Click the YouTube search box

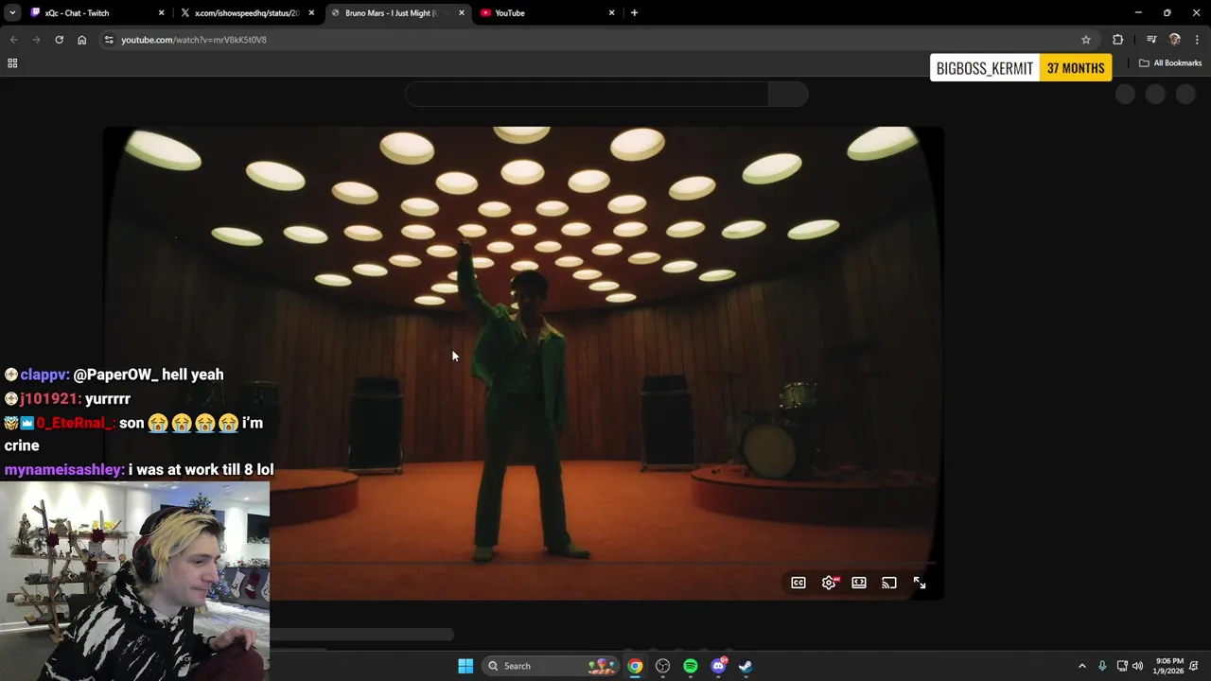(586, 94)
